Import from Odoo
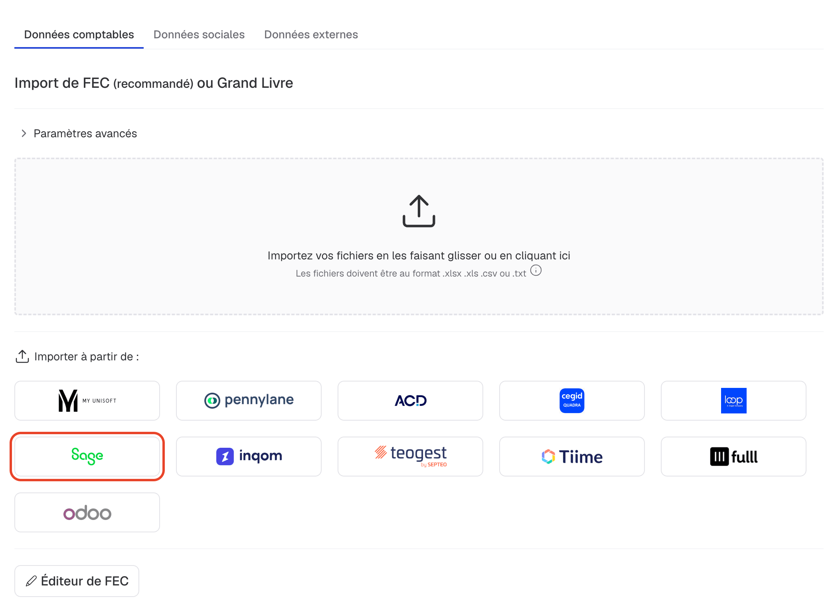The image size is (838, 601). (x=87, y=512)
